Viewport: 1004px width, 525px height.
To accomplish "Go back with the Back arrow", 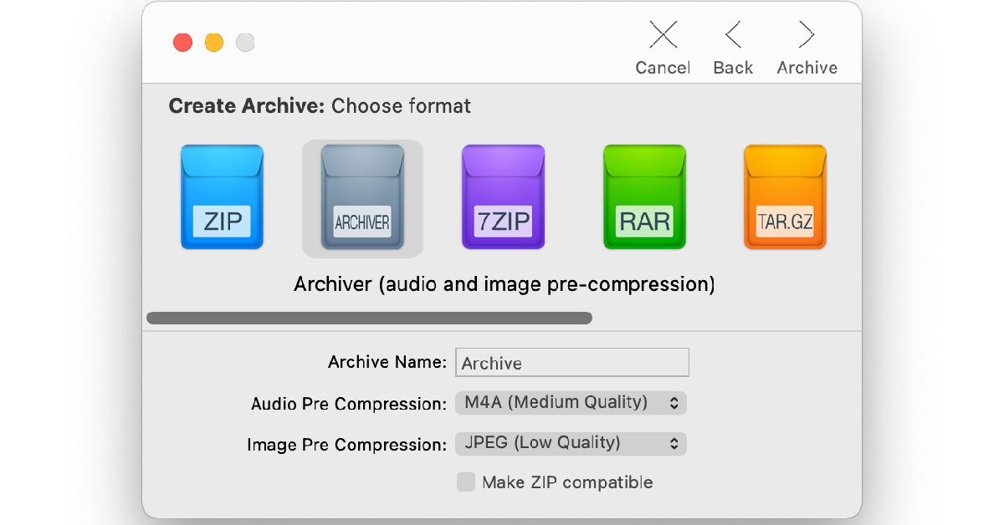I will [733, 34].
